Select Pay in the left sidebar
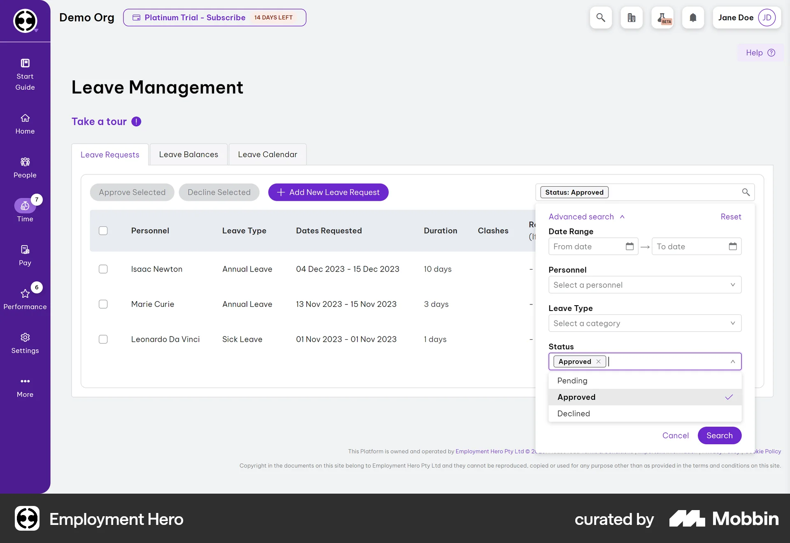 click(x=25, y=255)
